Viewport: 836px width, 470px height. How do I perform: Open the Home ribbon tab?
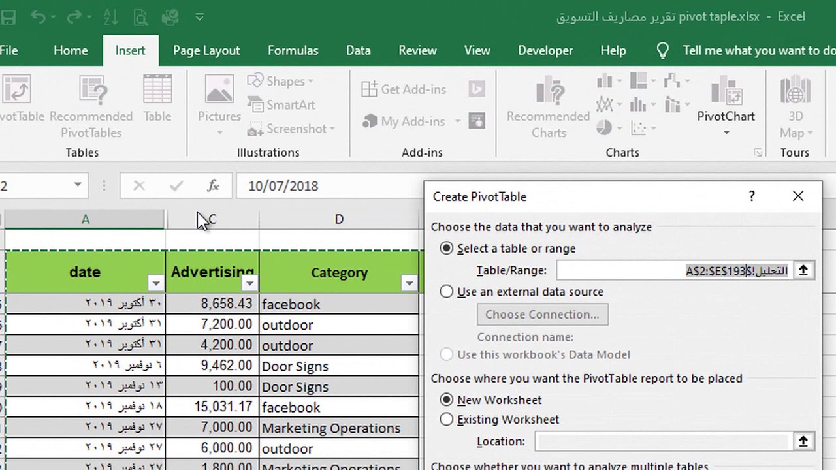click(x=71, y=50)
